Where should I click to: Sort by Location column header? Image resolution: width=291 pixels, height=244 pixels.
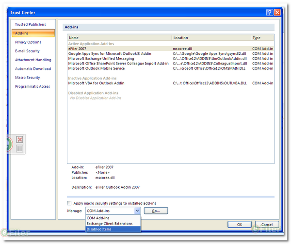tap(211, 38)
